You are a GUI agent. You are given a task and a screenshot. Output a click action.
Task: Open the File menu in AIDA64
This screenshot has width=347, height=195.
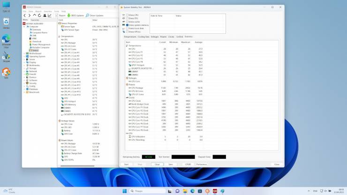tap(24, 11)
